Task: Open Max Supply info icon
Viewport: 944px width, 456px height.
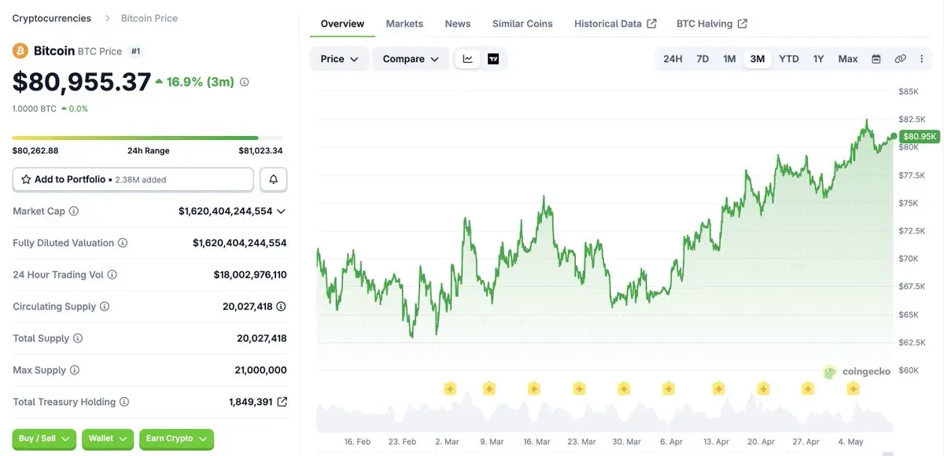Action: coord(75,370)
